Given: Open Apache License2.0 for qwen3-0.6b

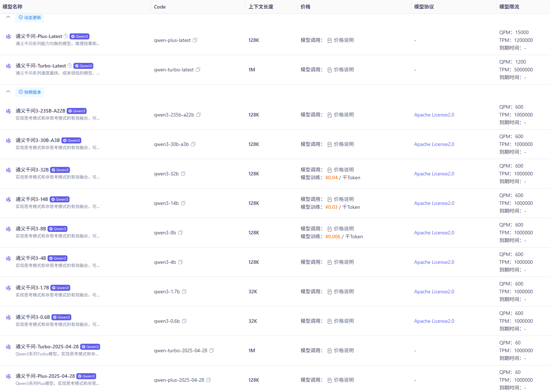Looking at the screenshot, I should point(434,321).
